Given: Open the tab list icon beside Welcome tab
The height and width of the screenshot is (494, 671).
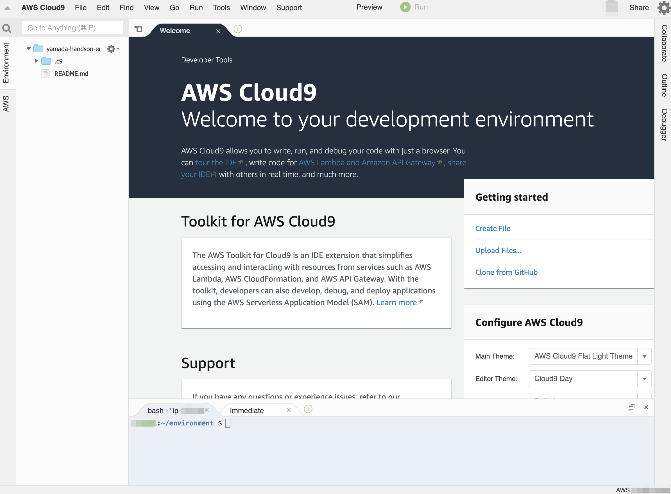Looking at the screenshot, I should (x=138, y=29).
